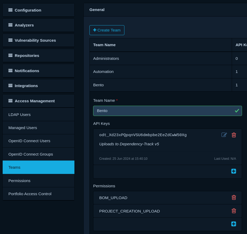Expand the Vulnerability Sources section
The height and width of the screenshot is (234, 247).
coord(38,40)
